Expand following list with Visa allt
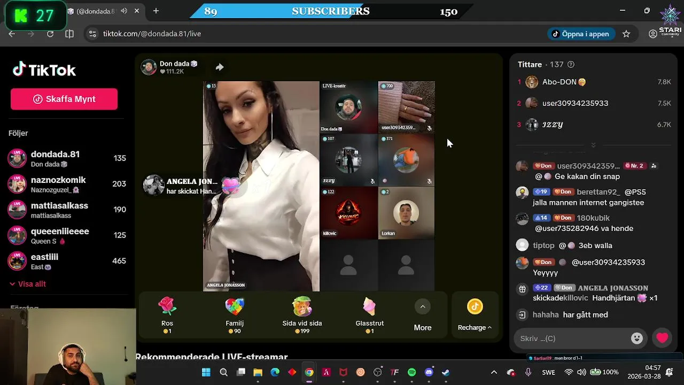Viewport: 684px width, 385px height. click(x=28, y=284)
